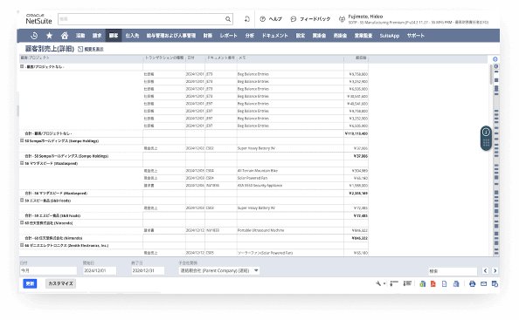The width and height of the screenshot is (519, 320).
Task: Go to next search match arrow
Action: pyautogui.click(x=495, y=271)
